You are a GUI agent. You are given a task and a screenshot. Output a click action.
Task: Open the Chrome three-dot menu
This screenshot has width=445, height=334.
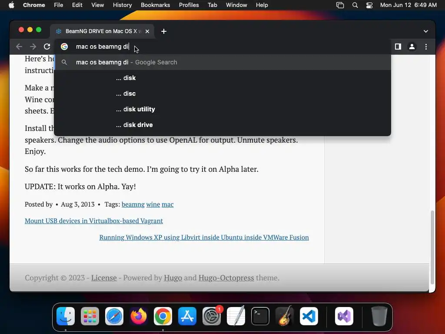[426, 47]
